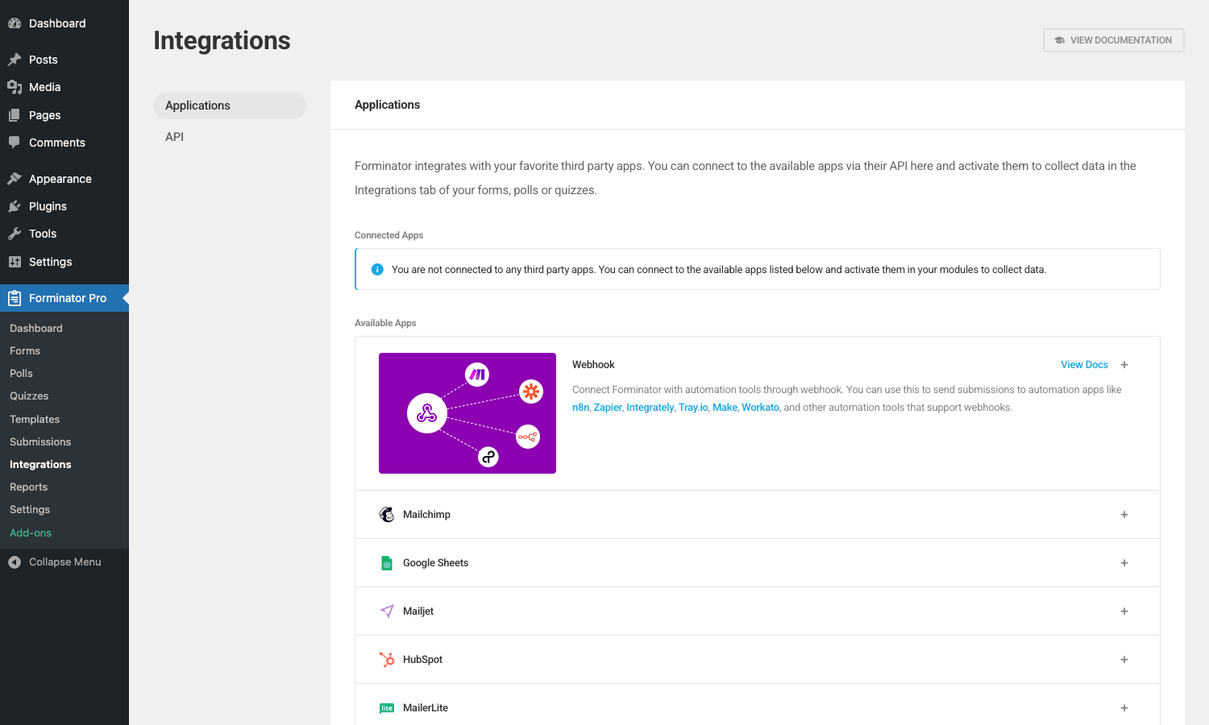The width and height of the screenshot is (1209, 725).
Task: Click the Available Apps heading
Action: tap(385, 323)
